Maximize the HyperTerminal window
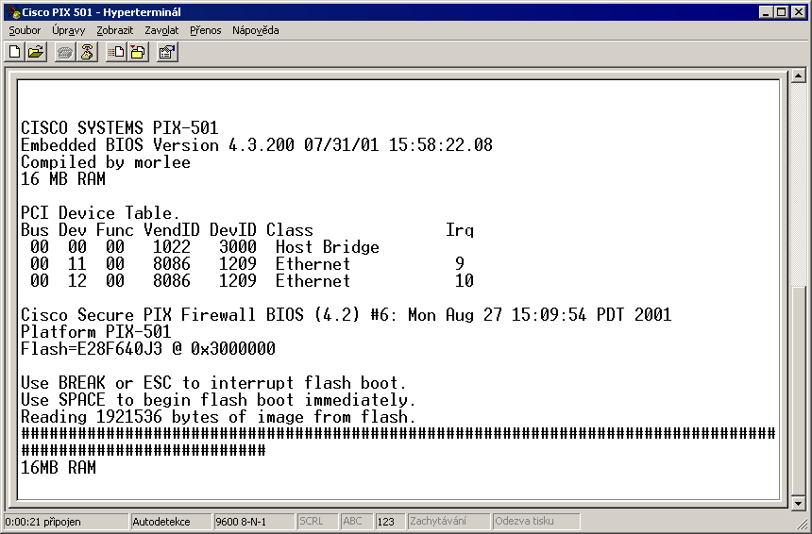Screen dimensions: 812x534 [x=782, y=12]
